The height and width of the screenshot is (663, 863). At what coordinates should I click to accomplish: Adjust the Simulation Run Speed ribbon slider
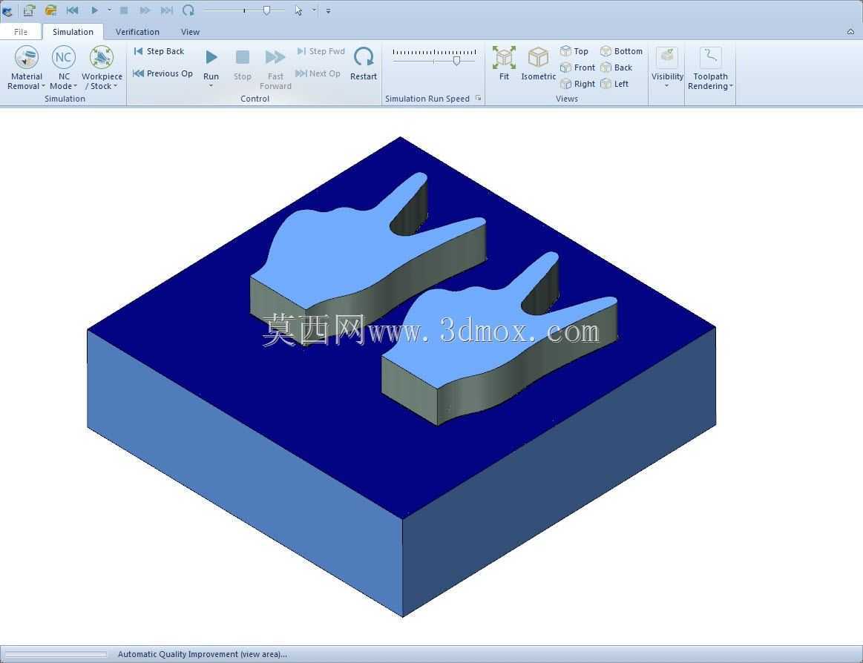(x=456, y=61)
